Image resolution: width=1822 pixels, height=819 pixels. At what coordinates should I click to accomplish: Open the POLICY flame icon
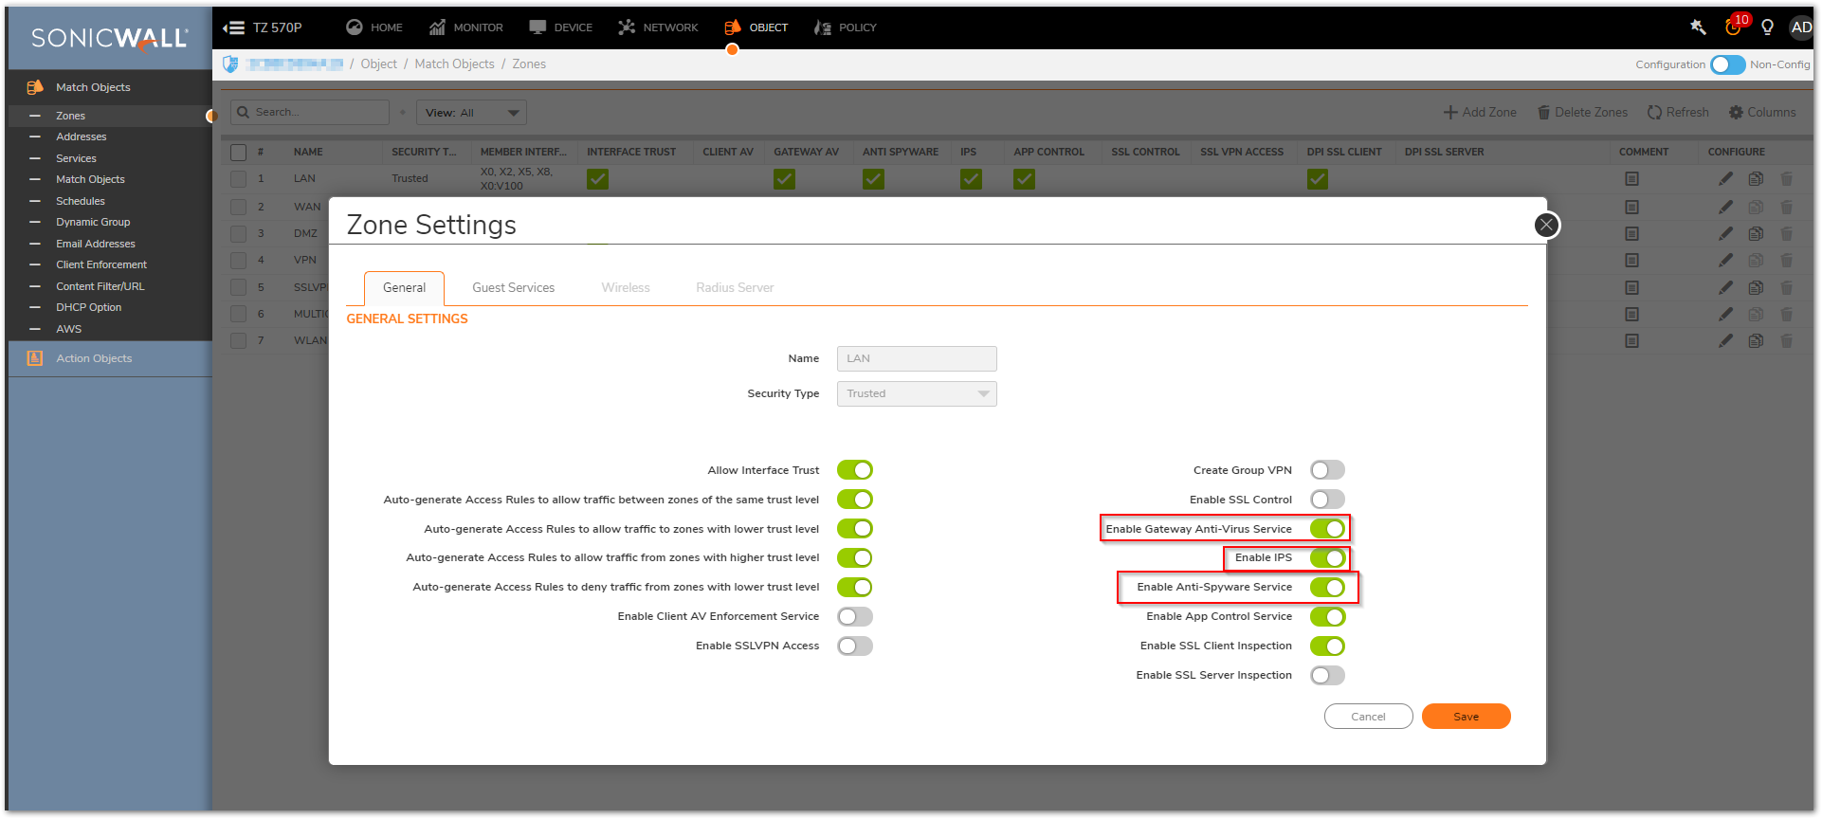click(823, 27)
